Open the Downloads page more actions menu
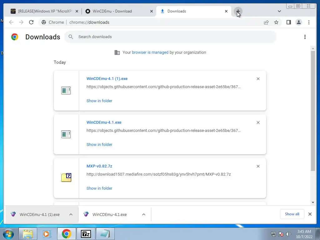The height and width of the screenshot is (240, 320). tap(305, 37)
